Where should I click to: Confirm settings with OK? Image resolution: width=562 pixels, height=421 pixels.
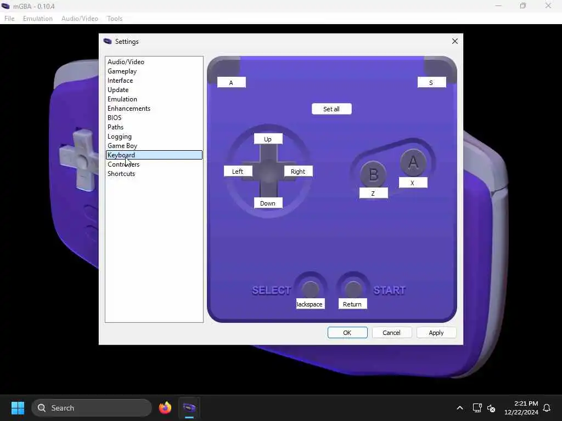347,333
